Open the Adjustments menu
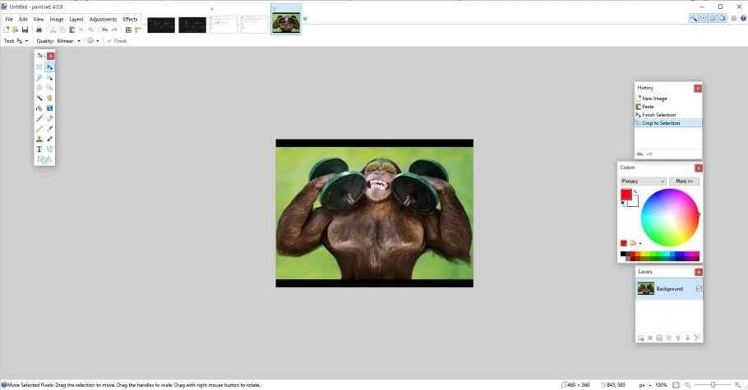The image size is (748, 390). (x=103, y=19)
